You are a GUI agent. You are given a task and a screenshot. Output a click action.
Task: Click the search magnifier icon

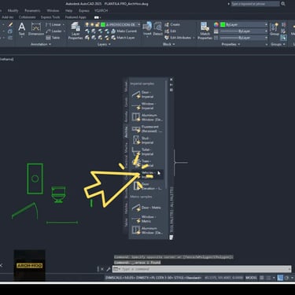pos(283,4)
